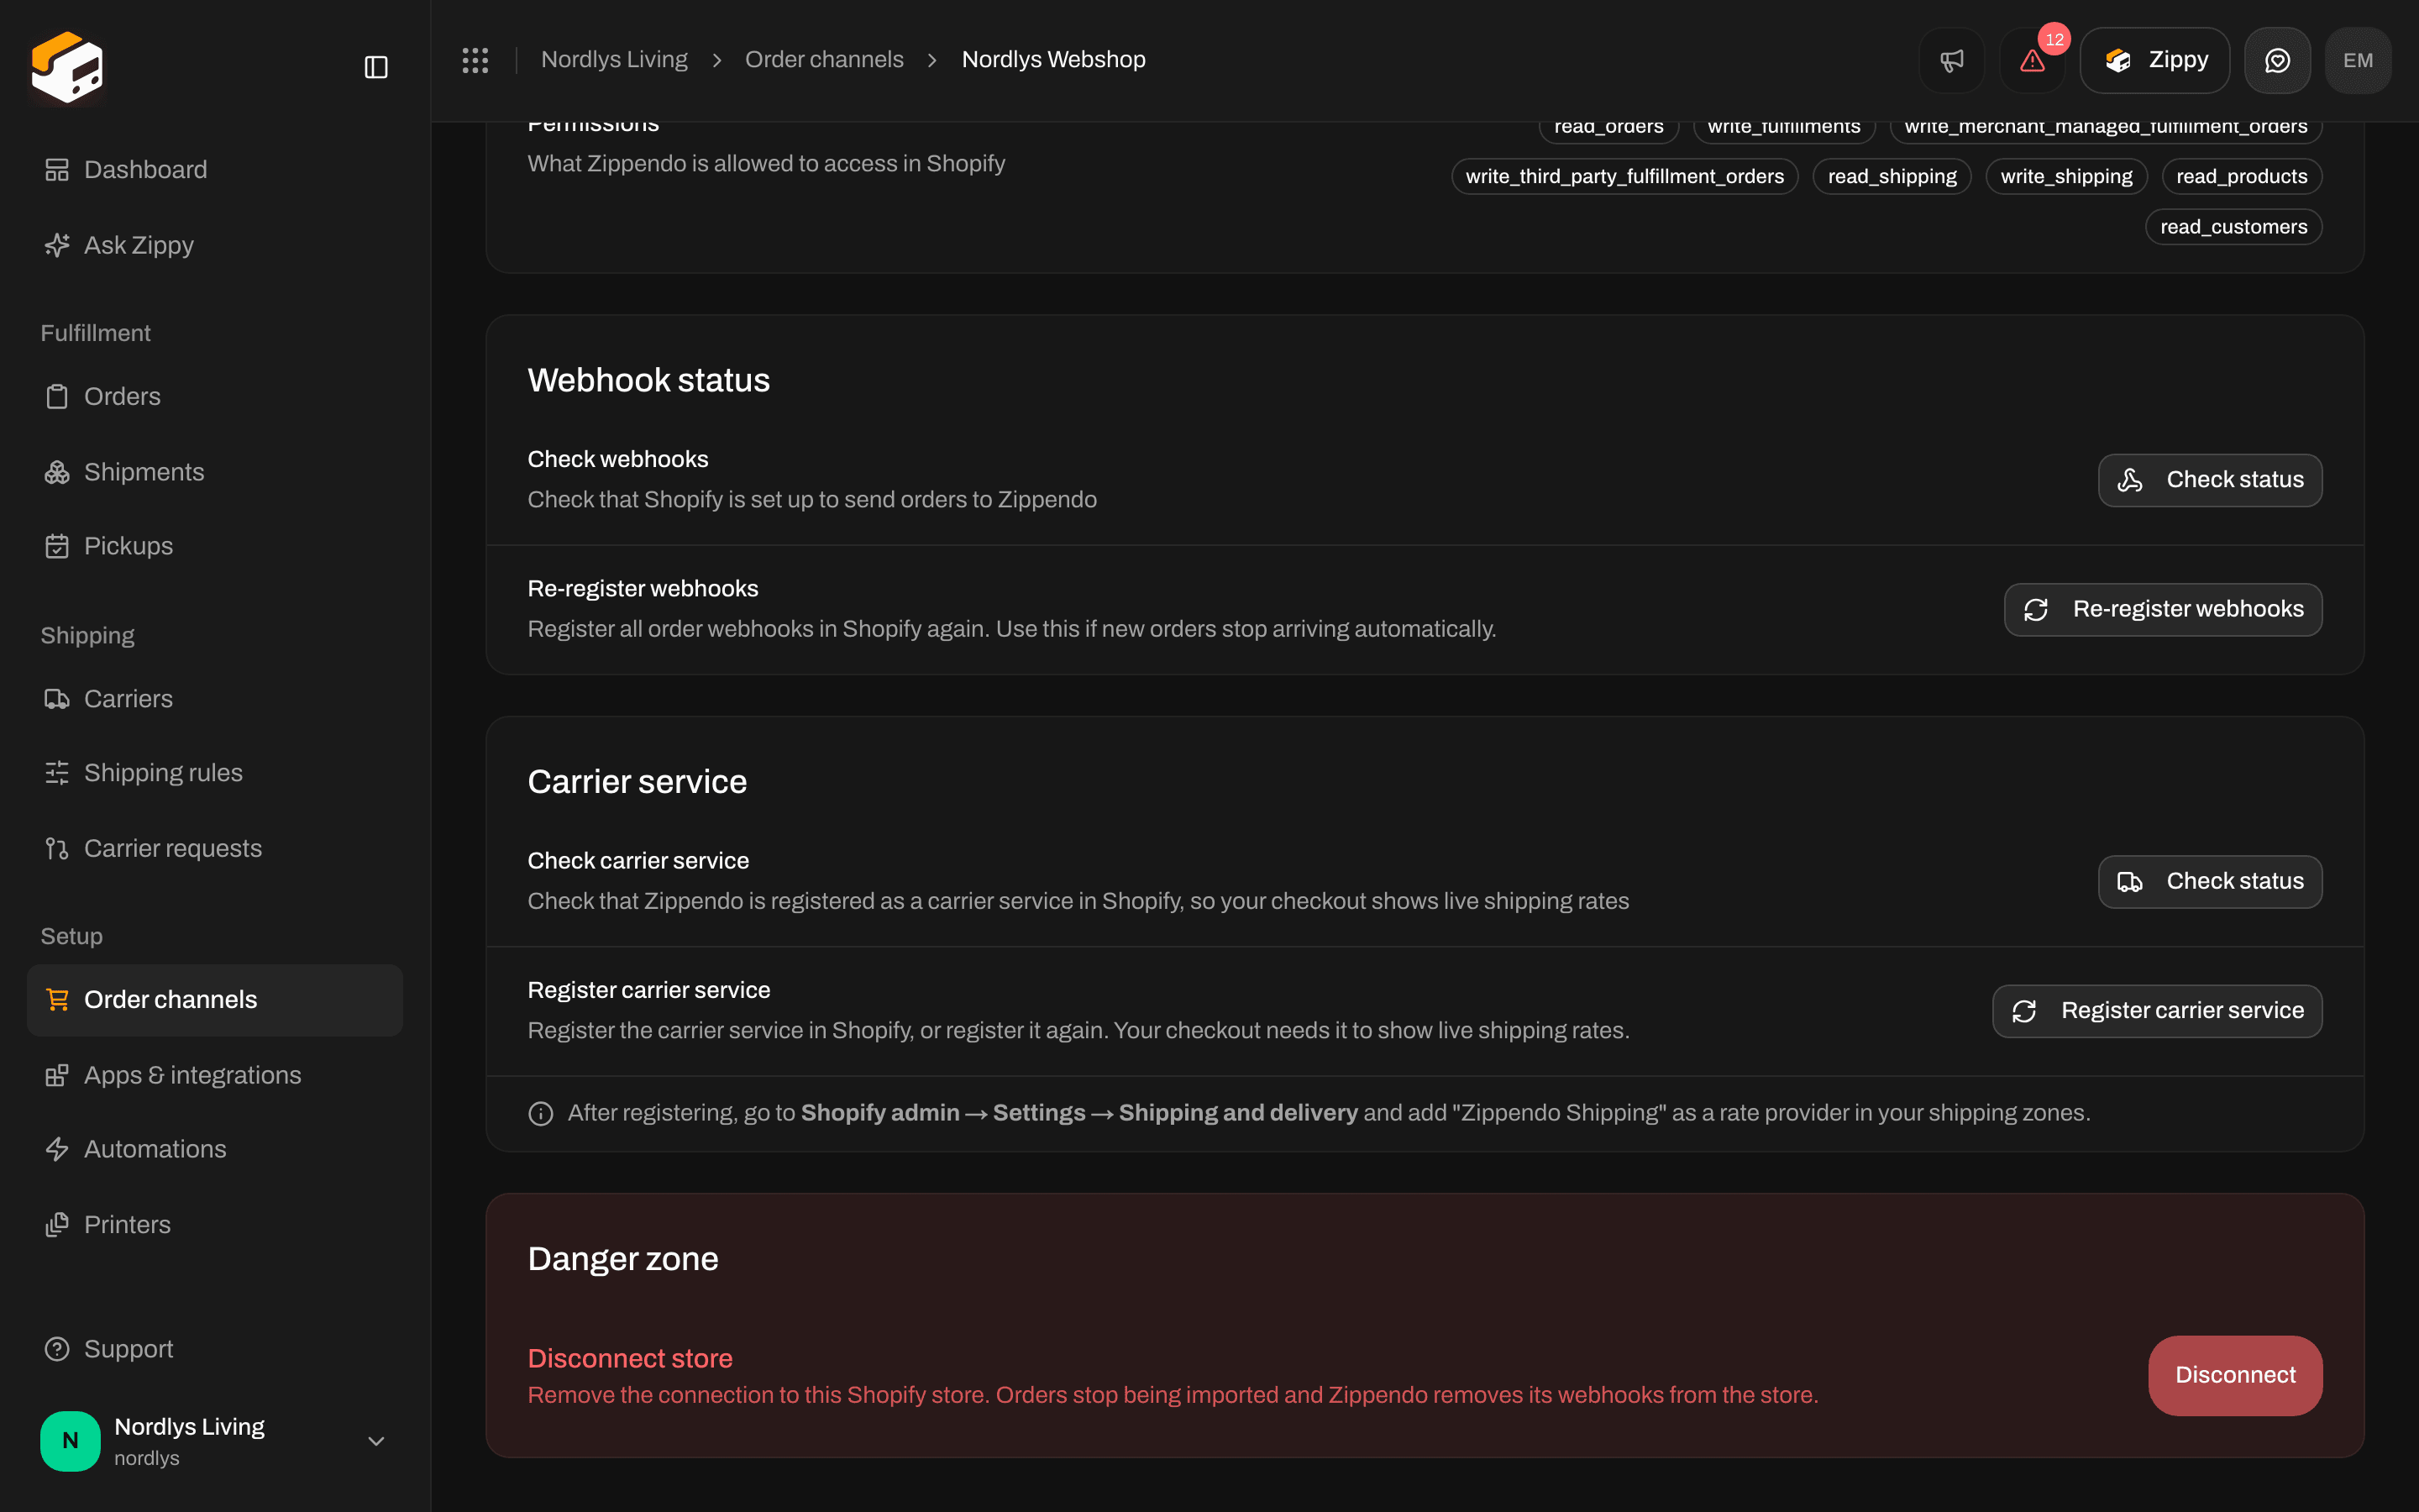This screenshot has width=2419, height=1512.
Task: Click the green N account avatar
Action: (70, 1441)
